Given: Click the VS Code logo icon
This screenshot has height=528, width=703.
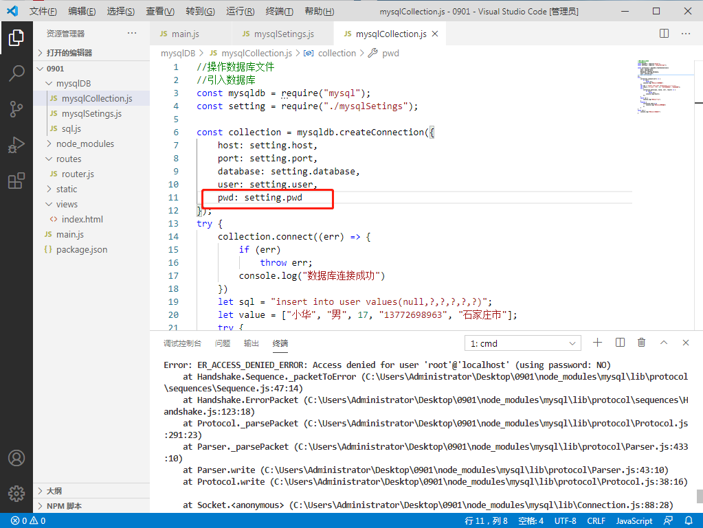Looking at the screenshot, I should (x=12, y=11).
